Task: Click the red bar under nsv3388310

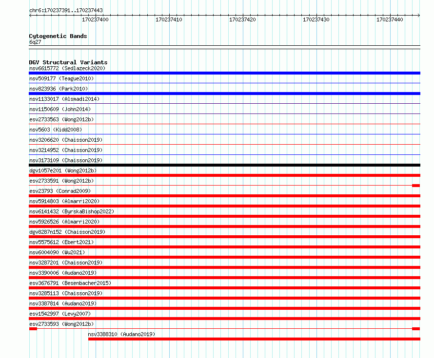Action: 254,339
